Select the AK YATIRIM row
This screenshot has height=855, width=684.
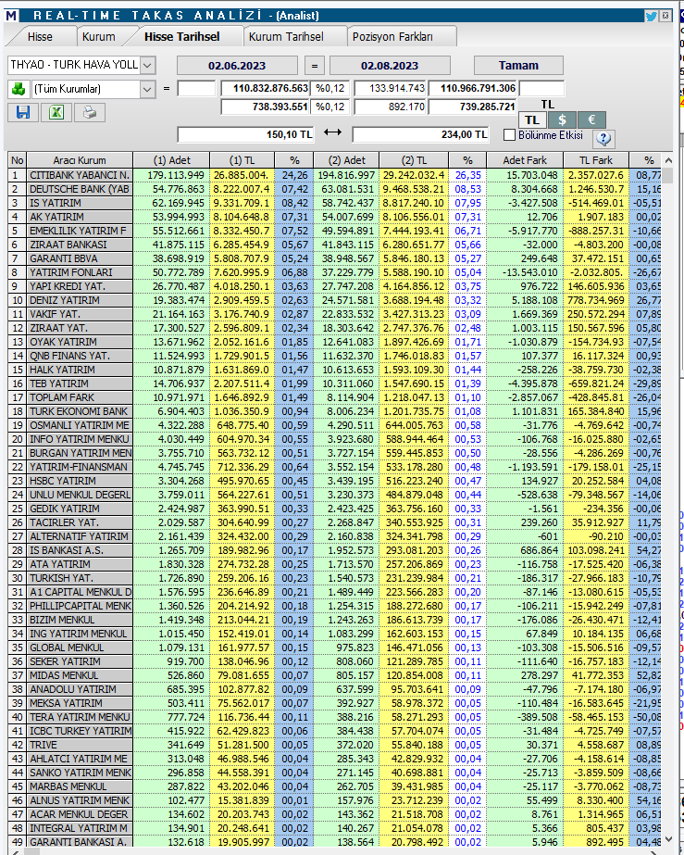(x=335, y=217)
